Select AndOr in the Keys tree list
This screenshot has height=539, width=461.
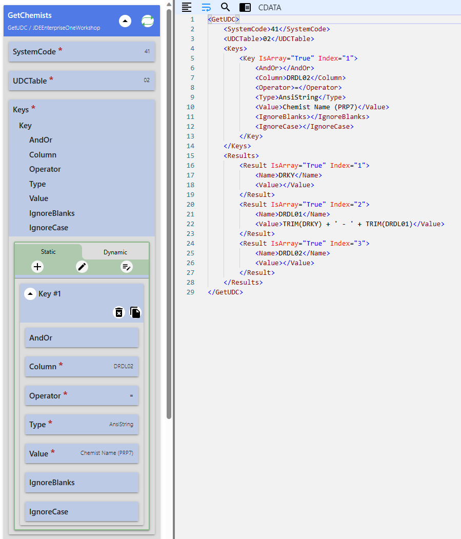41,140
